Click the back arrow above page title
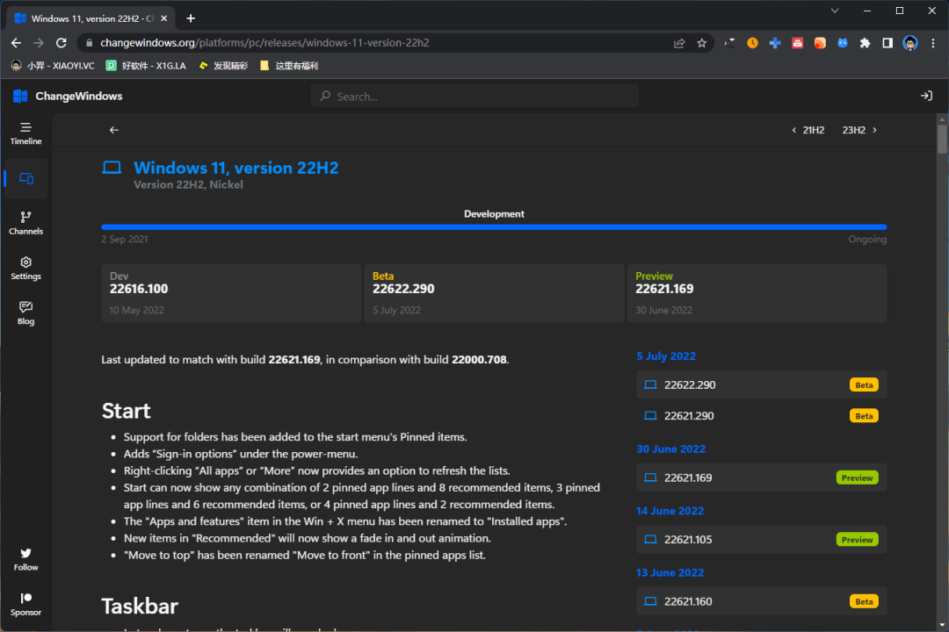Image resolution: width=949 pixels, height=632 pixels. pos(113,130)
